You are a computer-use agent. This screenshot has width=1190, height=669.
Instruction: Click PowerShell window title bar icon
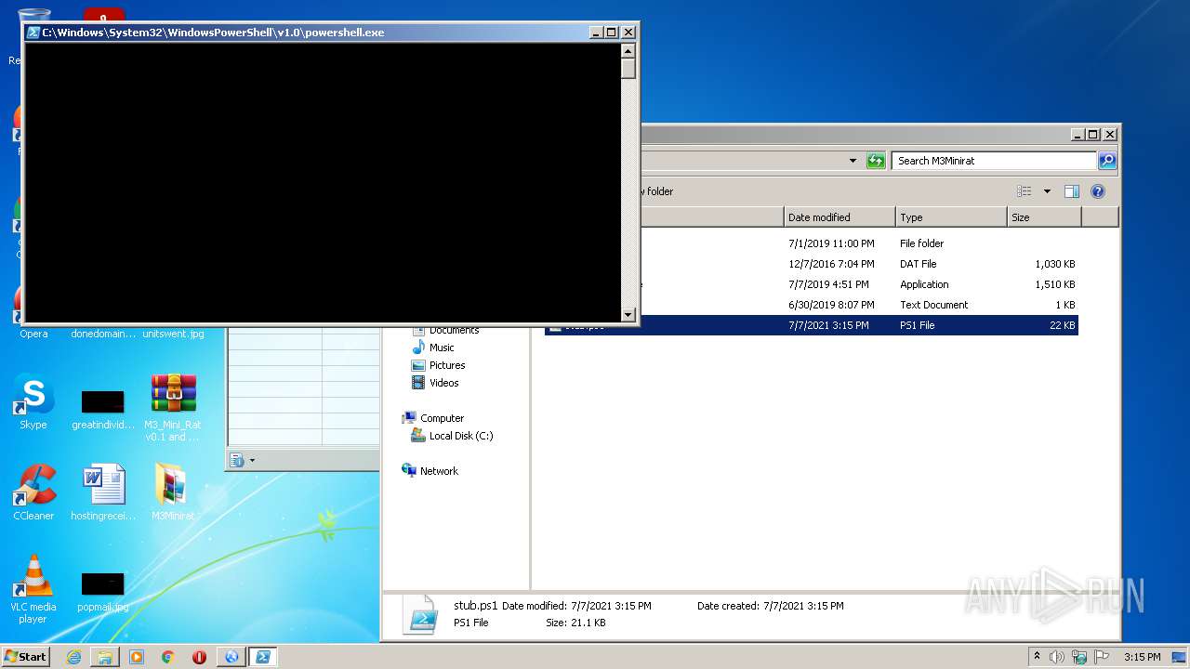33,33
